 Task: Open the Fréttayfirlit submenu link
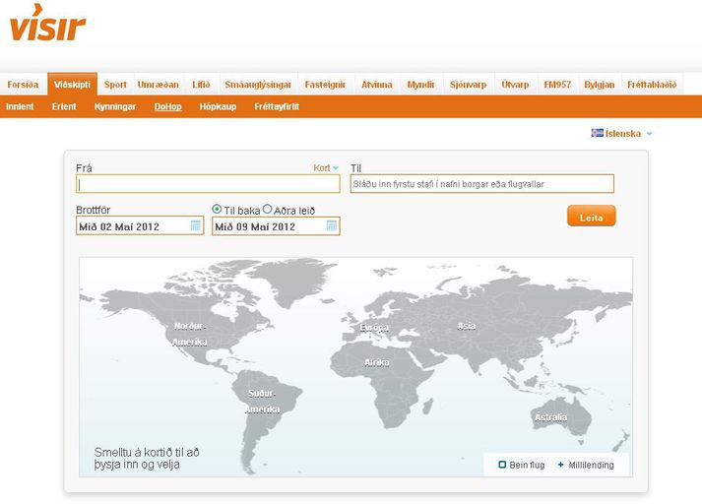click(277, 106)
